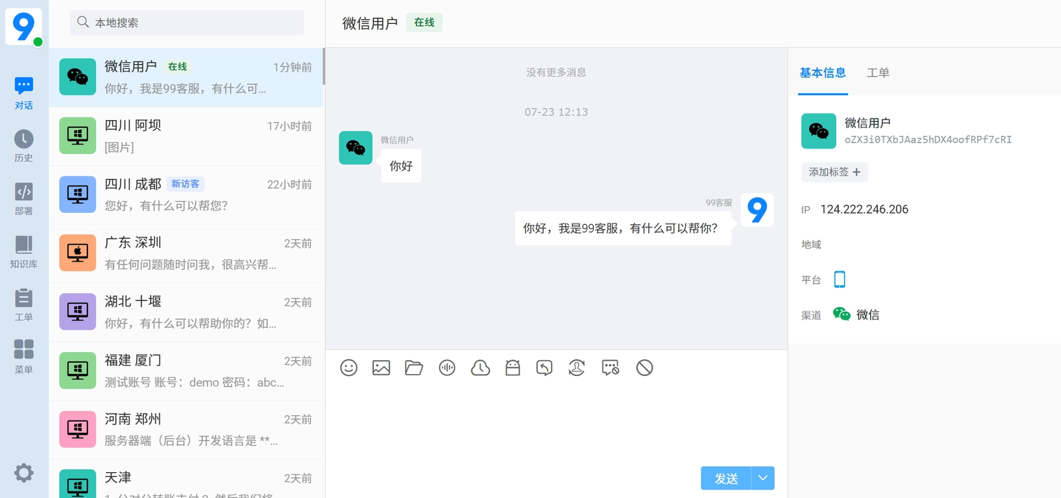Screen dimensions: 1061x498
Task: Switch to the 基本信息 tab
Action: (x=822, y=73)
